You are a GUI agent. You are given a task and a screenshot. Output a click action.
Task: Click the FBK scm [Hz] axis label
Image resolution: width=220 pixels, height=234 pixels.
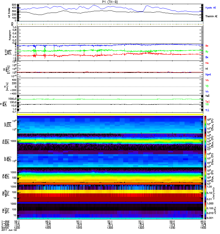click(6, 210)
